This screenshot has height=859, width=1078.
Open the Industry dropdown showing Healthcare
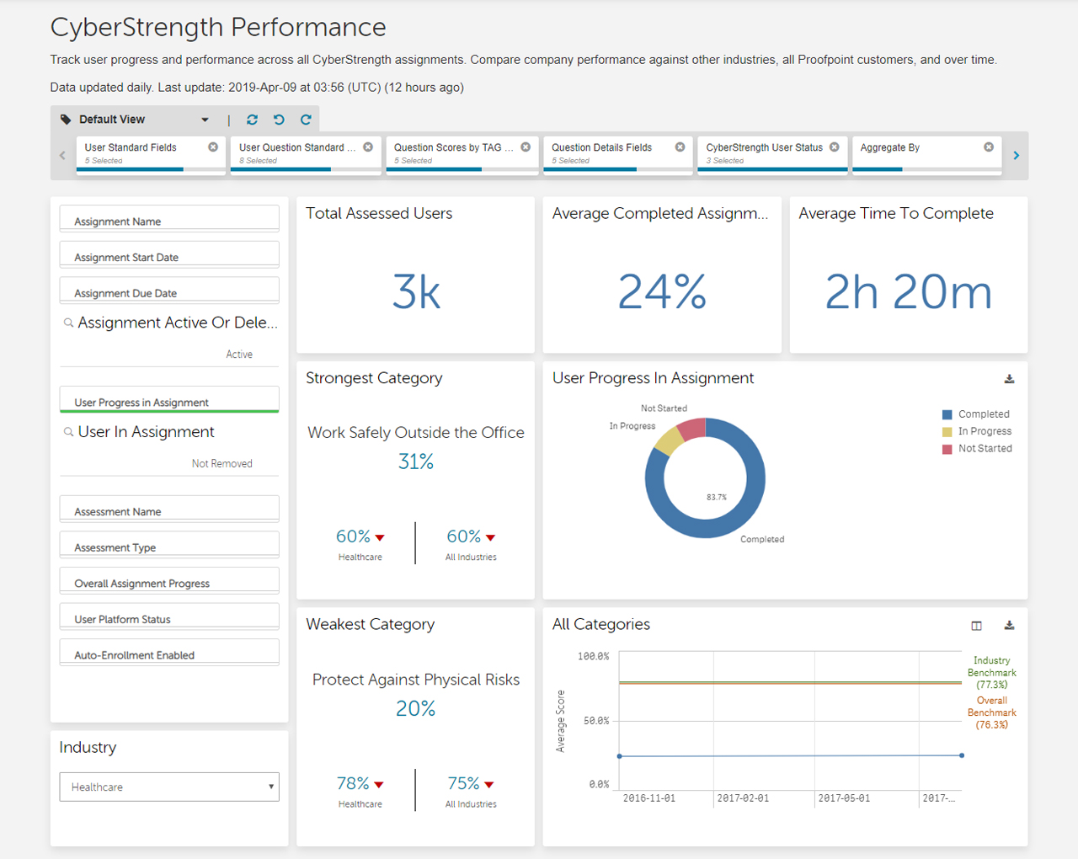point(169,787)
